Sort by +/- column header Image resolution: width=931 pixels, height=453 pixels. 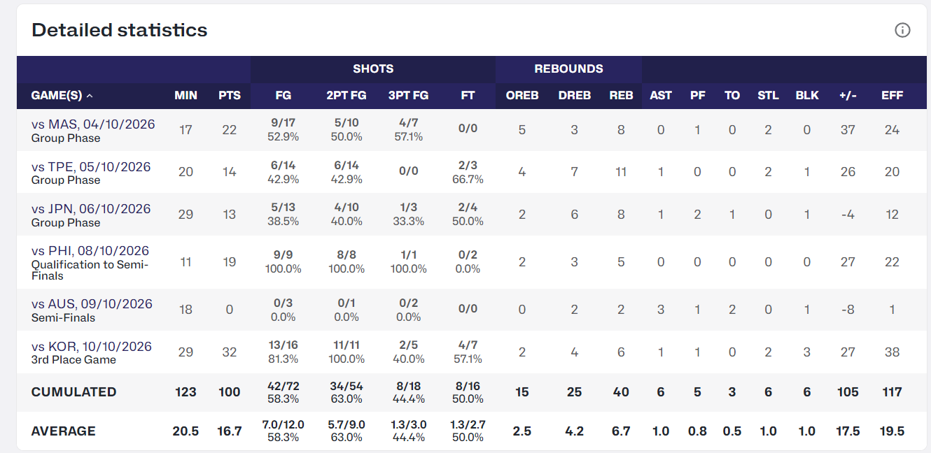[x=848, y=96]
